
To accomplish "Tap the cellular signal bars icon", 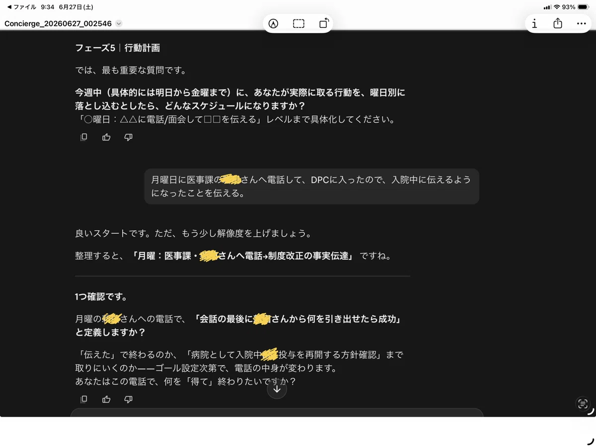I will tap(547, 7).
